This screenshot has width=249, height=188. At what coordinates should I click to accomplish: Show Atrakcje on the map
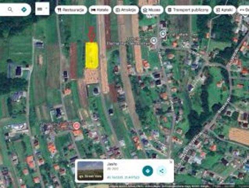(126, 10)
